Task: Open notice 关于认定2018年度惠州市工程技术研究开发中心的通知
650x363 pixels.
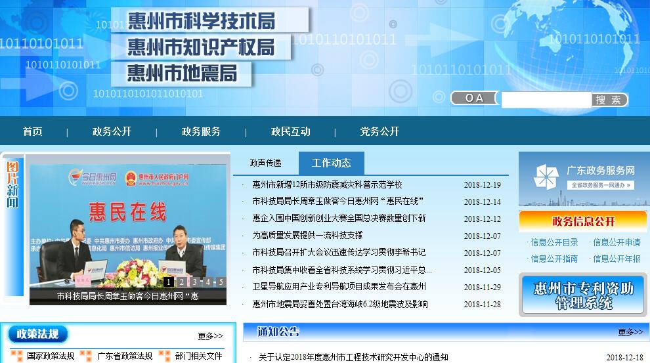Action: pyautogui.click(x=353, y=357)
